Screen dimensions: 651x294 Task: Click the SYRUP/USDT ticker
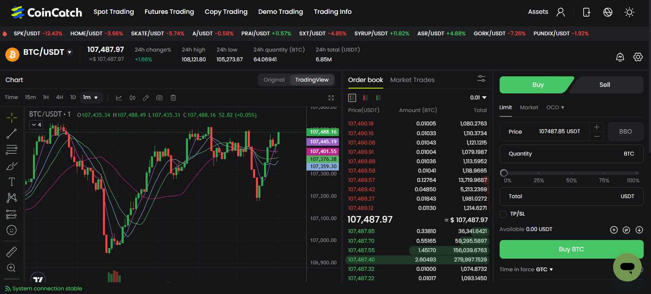coord(382,34)
